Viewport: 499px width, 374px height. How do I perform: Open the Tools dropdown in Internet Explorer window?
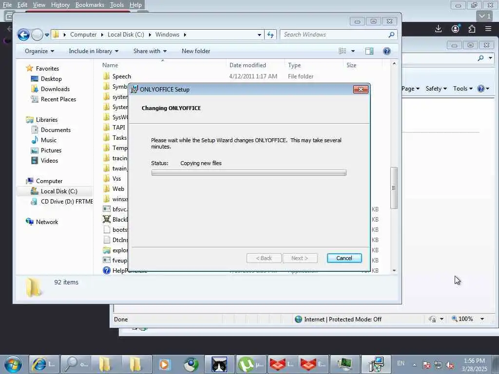463,89
